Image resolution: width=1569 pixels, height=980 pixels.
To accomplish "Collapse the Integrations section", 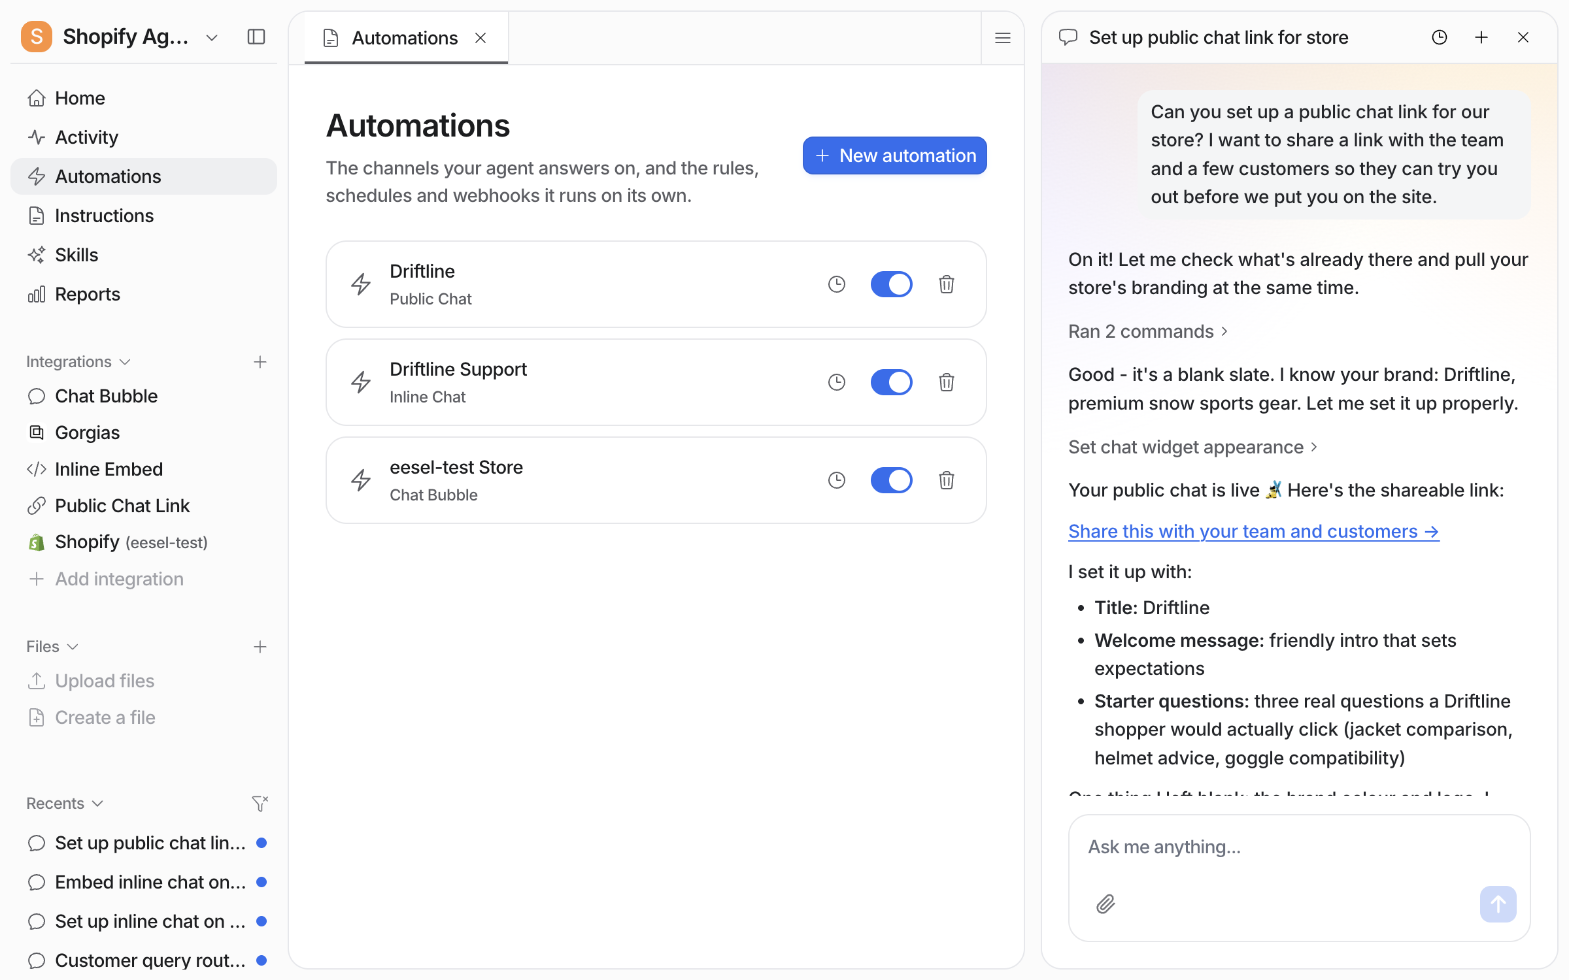I will 78,362.
